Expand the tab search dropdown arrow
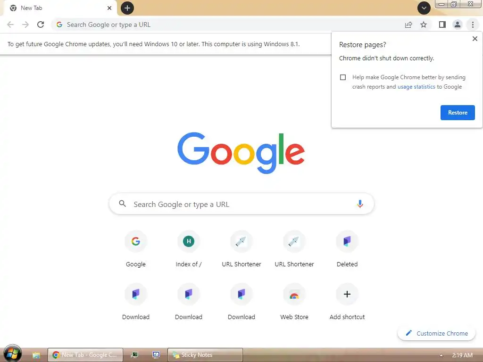The height and width of the screenshot is (362, 483). (x=424, y=8)
